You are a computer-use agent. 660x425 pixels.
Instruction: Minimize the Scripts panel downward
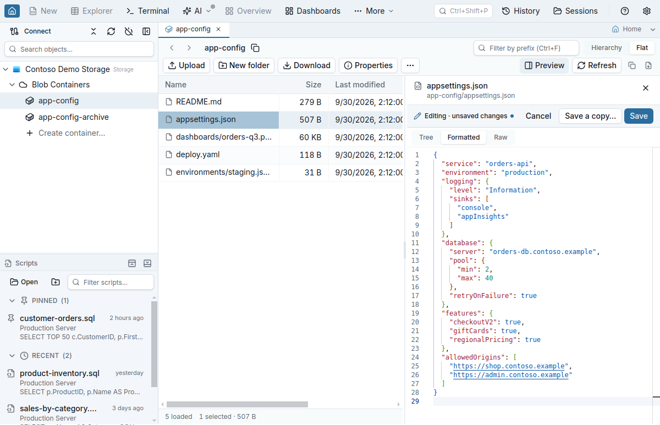[x=147, y=263]
